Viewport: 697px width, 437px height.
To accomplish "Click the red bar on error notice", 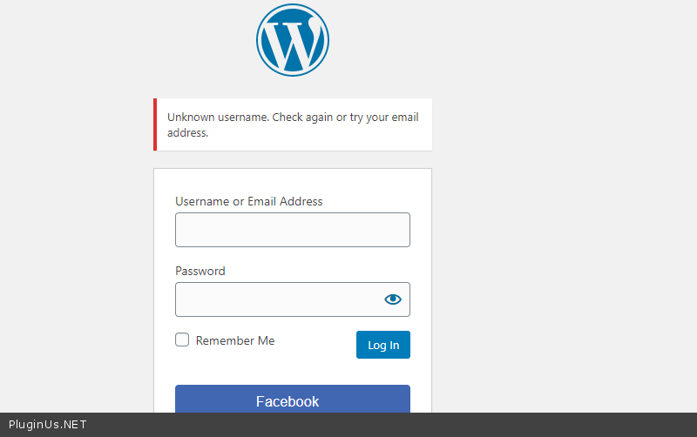I will point(155,124).
